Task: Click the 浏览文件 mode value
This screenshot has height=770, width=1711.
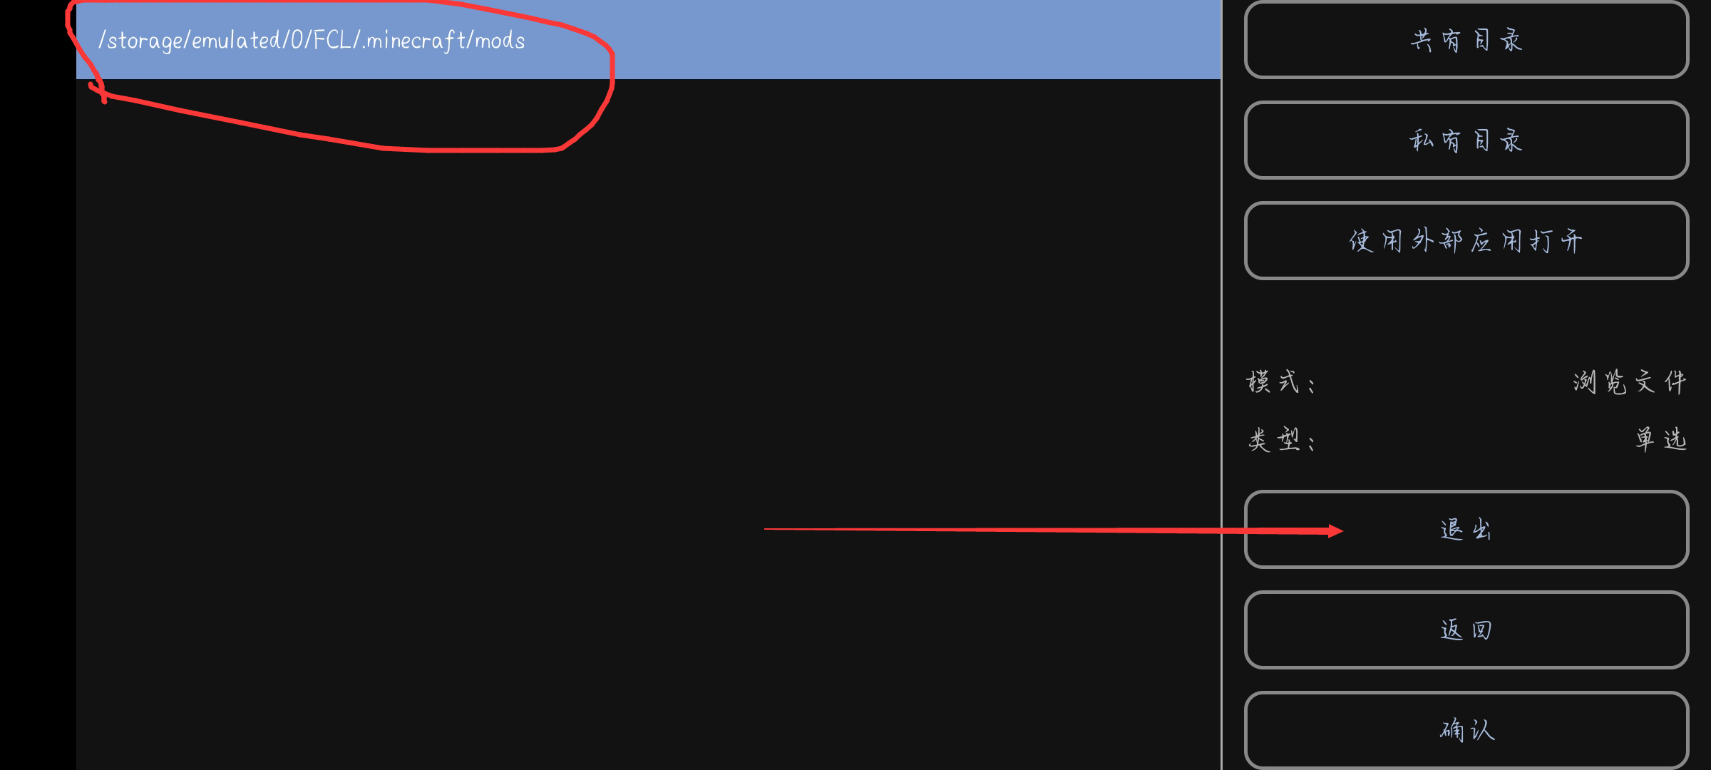Action: [1630, 382]
